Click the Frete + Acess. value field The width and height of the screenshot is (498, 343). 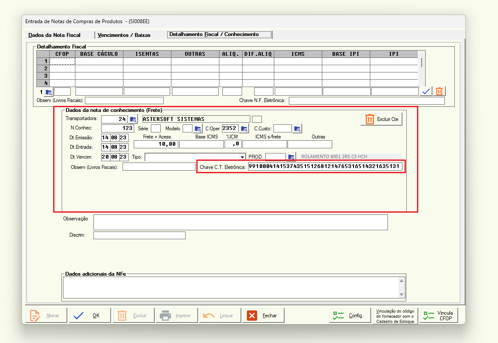tap(156, 144)
